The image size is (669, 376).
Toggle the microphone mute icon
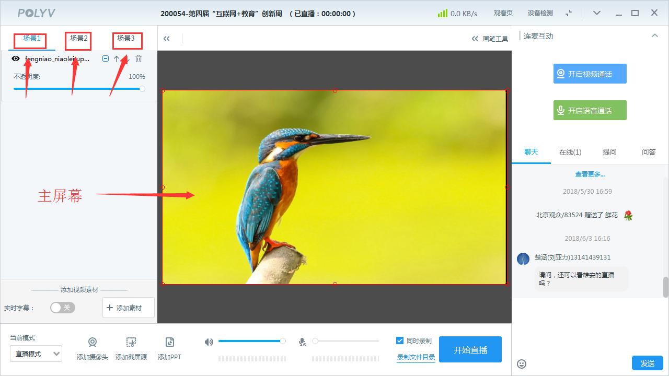(302, 342)
